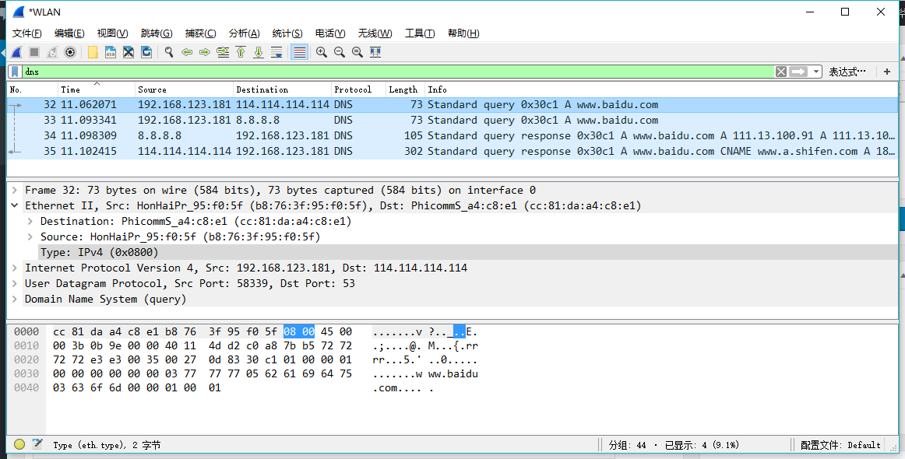Save the capture file with the 010 document icon
Viewport: 905px width, 459px height.
(x=111, y=52)
